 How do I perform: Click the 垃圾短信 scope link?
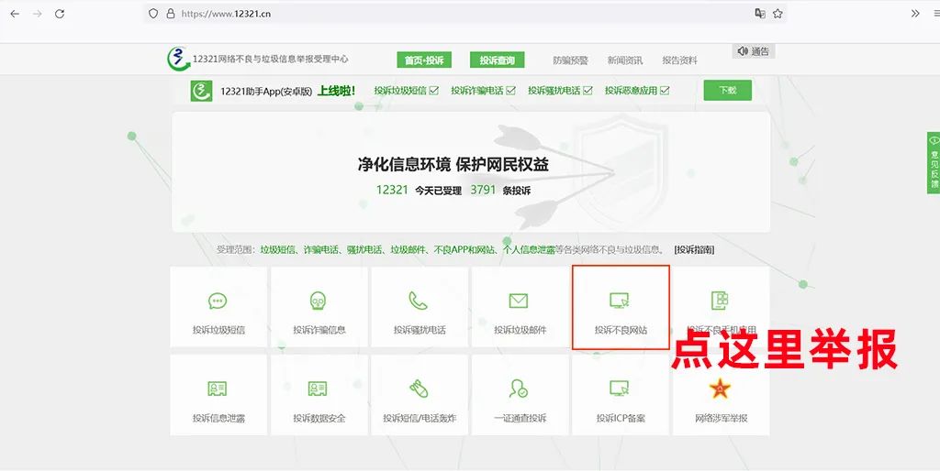(277, 249)
